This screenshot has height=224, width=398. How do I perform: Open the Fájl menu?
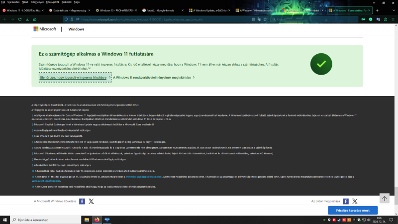click(3, 2)
